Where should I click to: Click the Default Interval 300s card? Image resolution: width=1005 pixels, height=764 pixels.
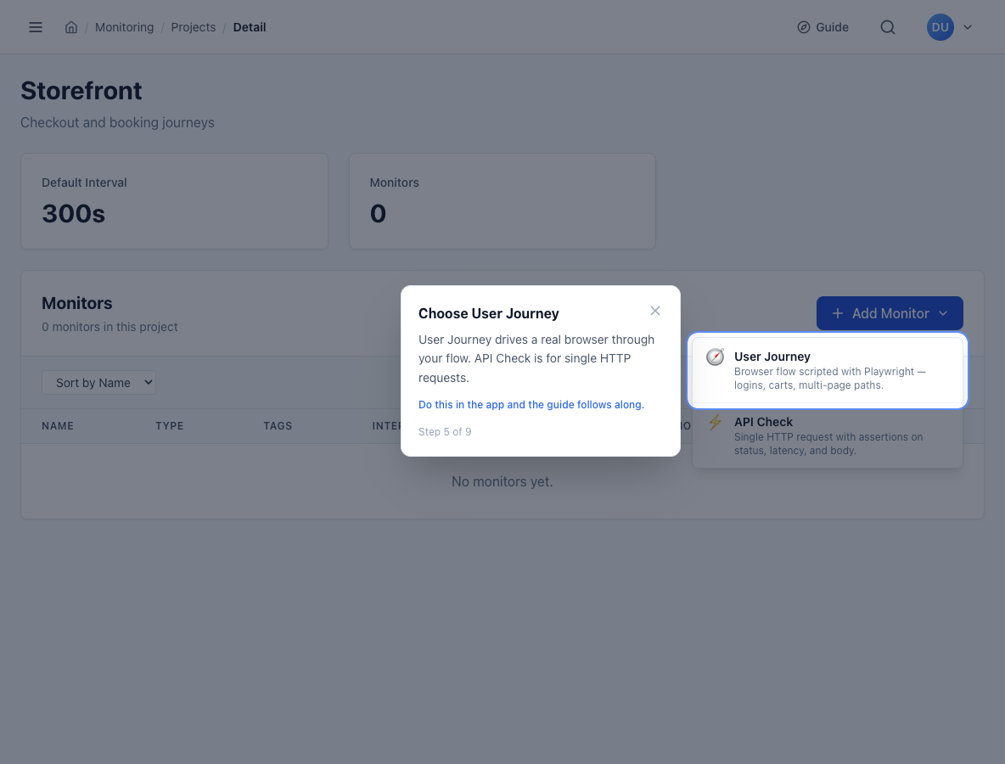174,201
